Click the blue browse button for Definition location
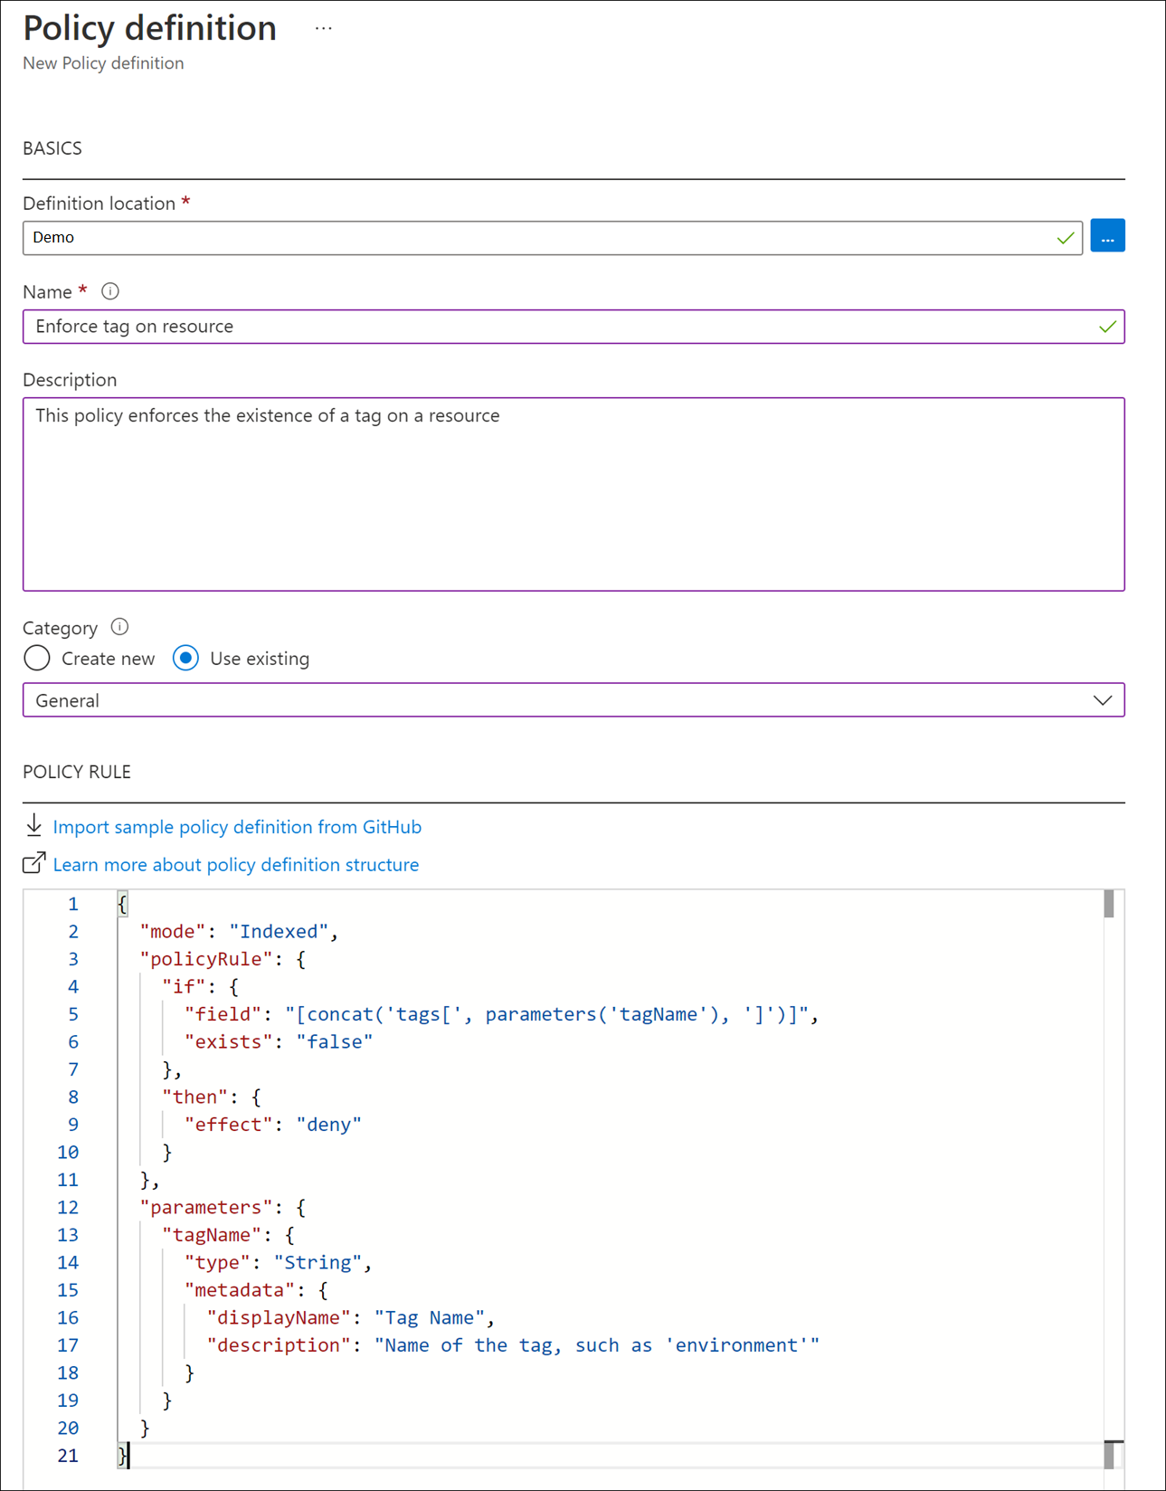Image resolution: width=1166 pixels, height=1491 pixels. [1107, 236]
